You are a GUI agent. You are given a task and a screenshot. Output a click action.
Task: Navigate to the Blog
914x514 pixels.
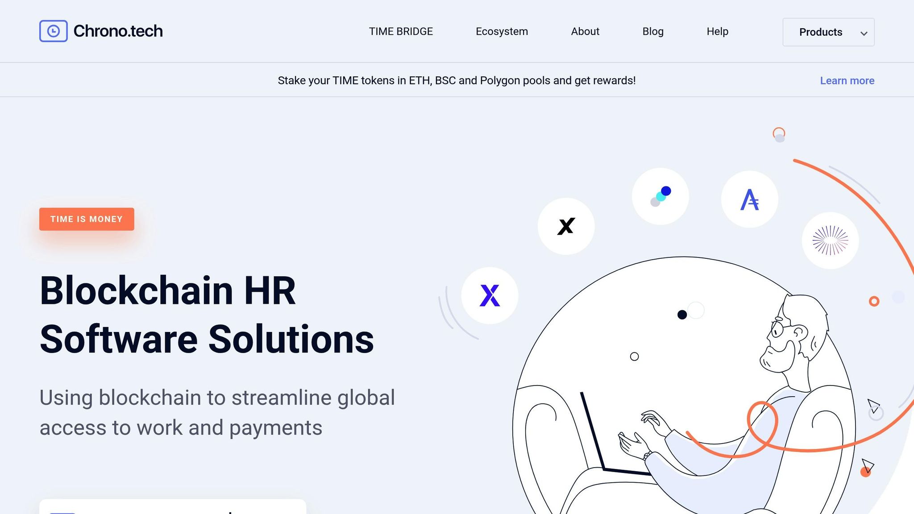[653, 32]
